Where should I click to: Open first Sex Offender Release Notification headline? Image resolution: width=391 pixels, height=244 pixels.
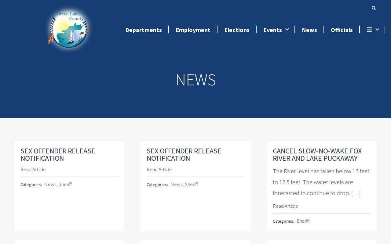point(58,155)
